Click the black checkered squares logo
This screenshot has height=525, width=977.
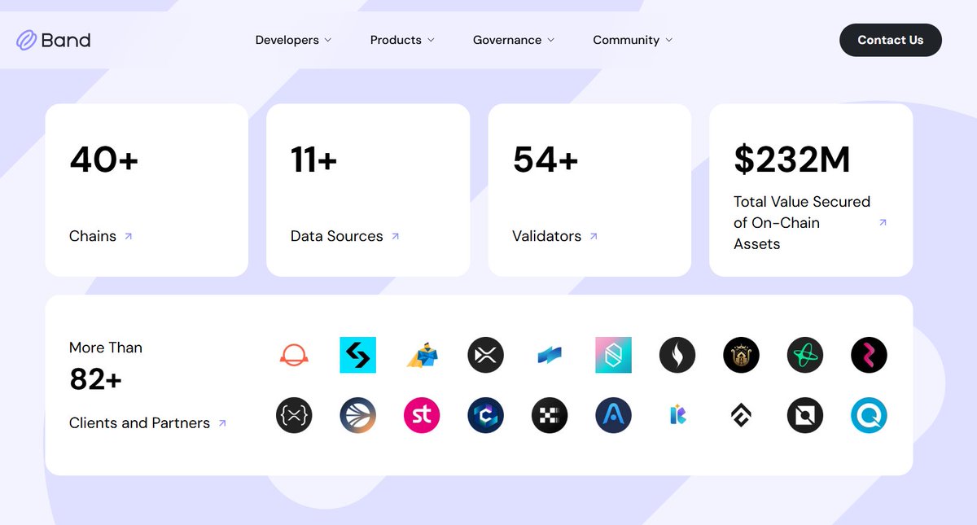550,416
